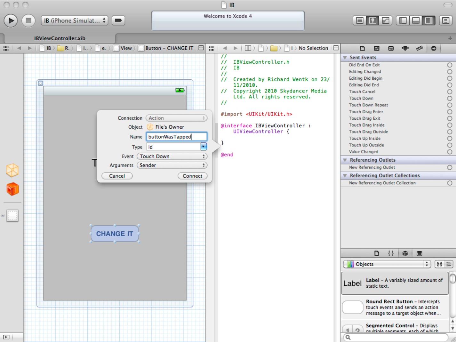Add a new tab with plus button
Screen dimensions: 456x342
coord(450,38)
